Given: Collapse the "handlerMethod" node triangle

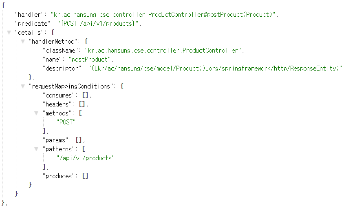Looking at the screenshot, I should 23,41.
